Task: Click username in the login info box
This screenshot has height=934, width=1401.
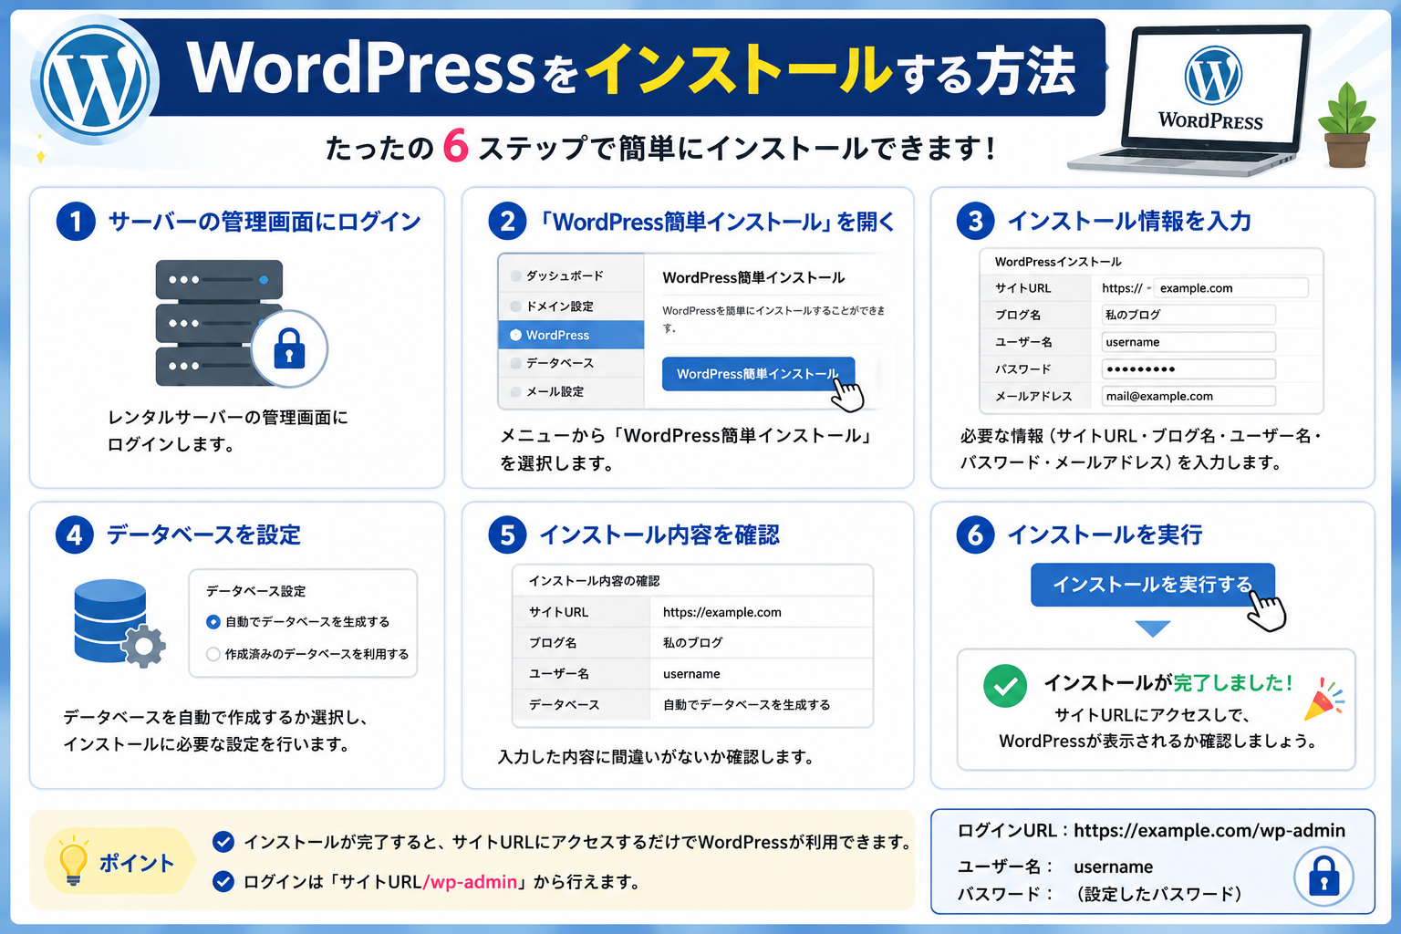Action: tap(1114, 867)
